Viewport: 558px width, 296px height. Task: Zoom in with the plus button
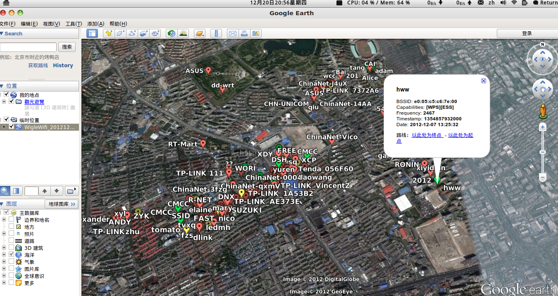(543, 127)
